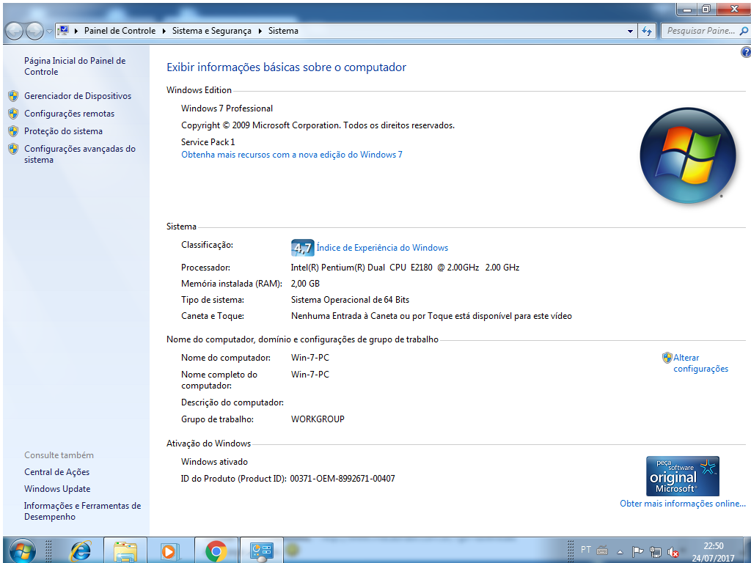The image size is (751, 563).
Task: Click the refresh button beside the address bar
Action: (x=647, y=32)
